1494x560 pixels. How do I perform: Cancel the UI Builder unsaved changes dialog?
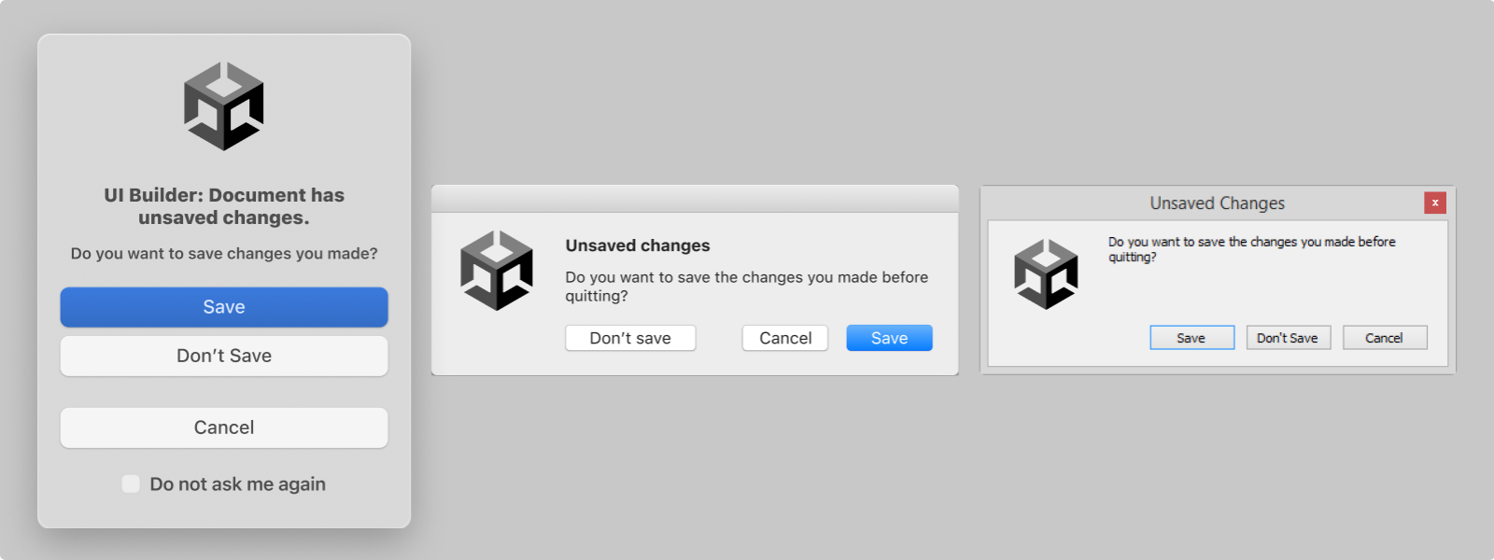point(224,427)
